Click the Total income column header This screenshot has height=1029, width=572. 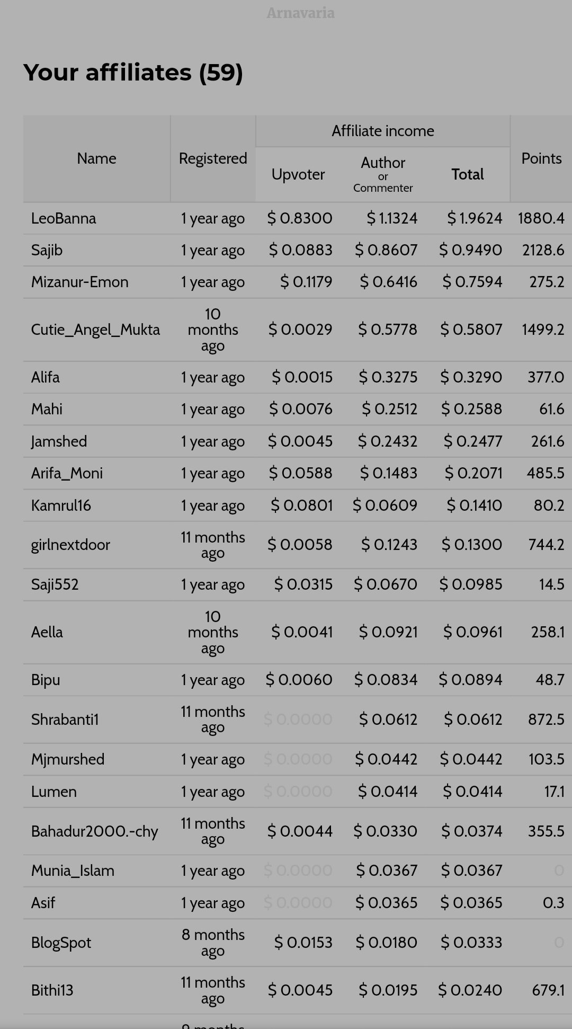(x=468, y=174)
